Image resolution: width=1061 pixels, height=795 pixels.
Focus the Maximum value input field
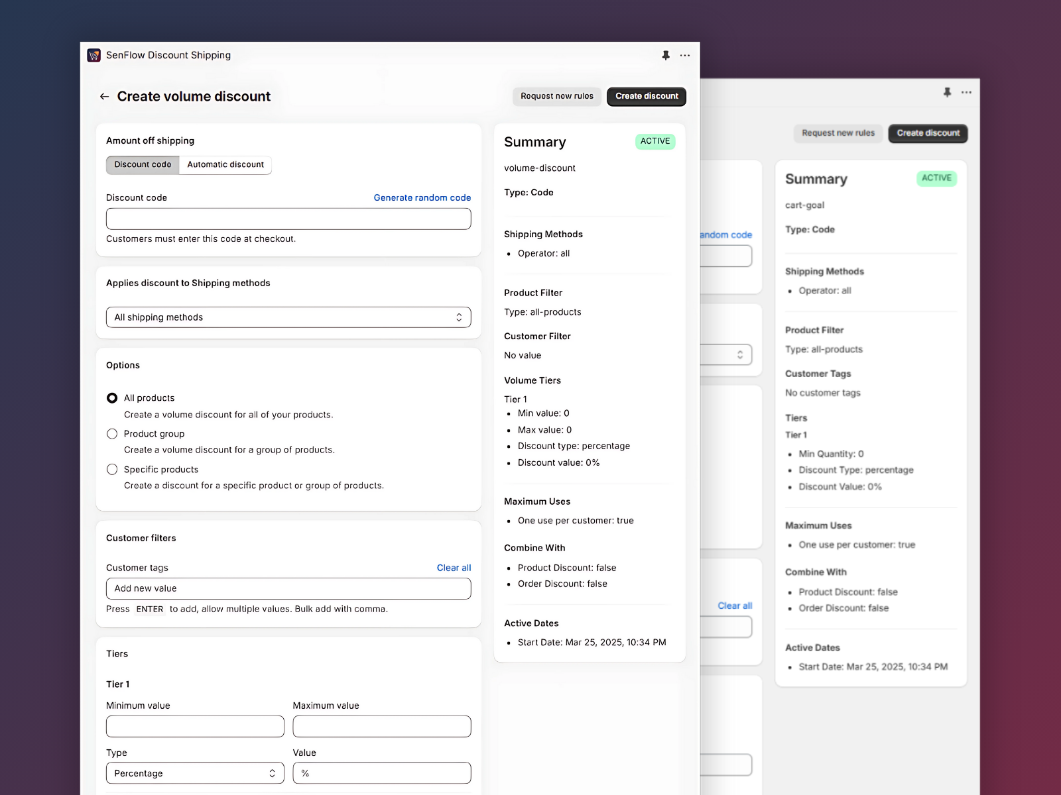(x=382, y=726)
